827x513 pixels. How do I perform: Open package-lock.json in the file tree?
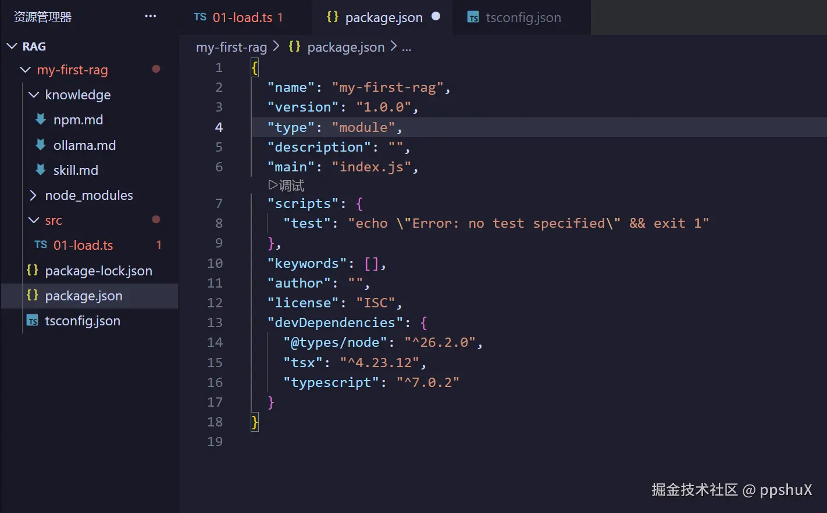pyautogui.click(x=98, y=271)
